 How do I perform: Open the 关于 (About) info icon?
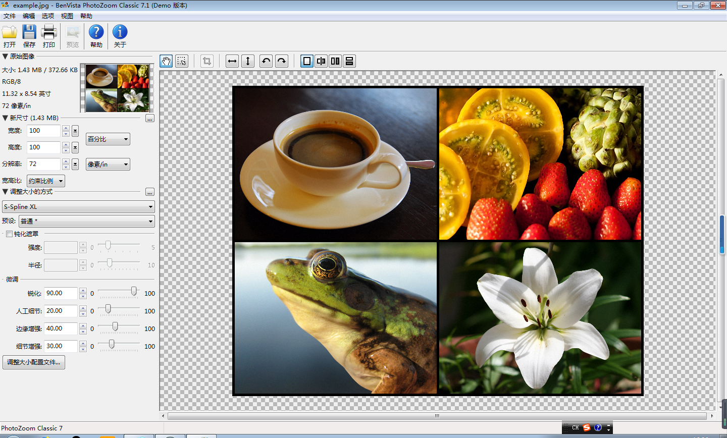[120, 32]
